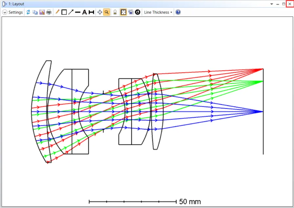The height and width of the screenshot is (208, 294).
Task: Click the save image icon
Action: 42,12
